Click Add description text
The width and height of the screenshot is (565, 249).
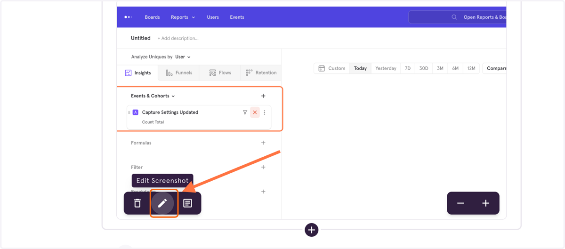(178, 38)
